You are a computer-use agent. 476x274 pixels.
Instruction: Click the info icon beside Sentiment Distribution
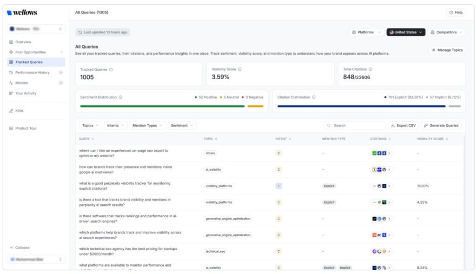pos(120,97)
